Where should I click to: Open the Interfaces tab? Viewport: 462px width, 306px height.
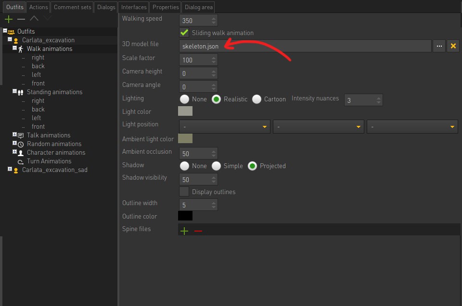[x=134, y=7]
